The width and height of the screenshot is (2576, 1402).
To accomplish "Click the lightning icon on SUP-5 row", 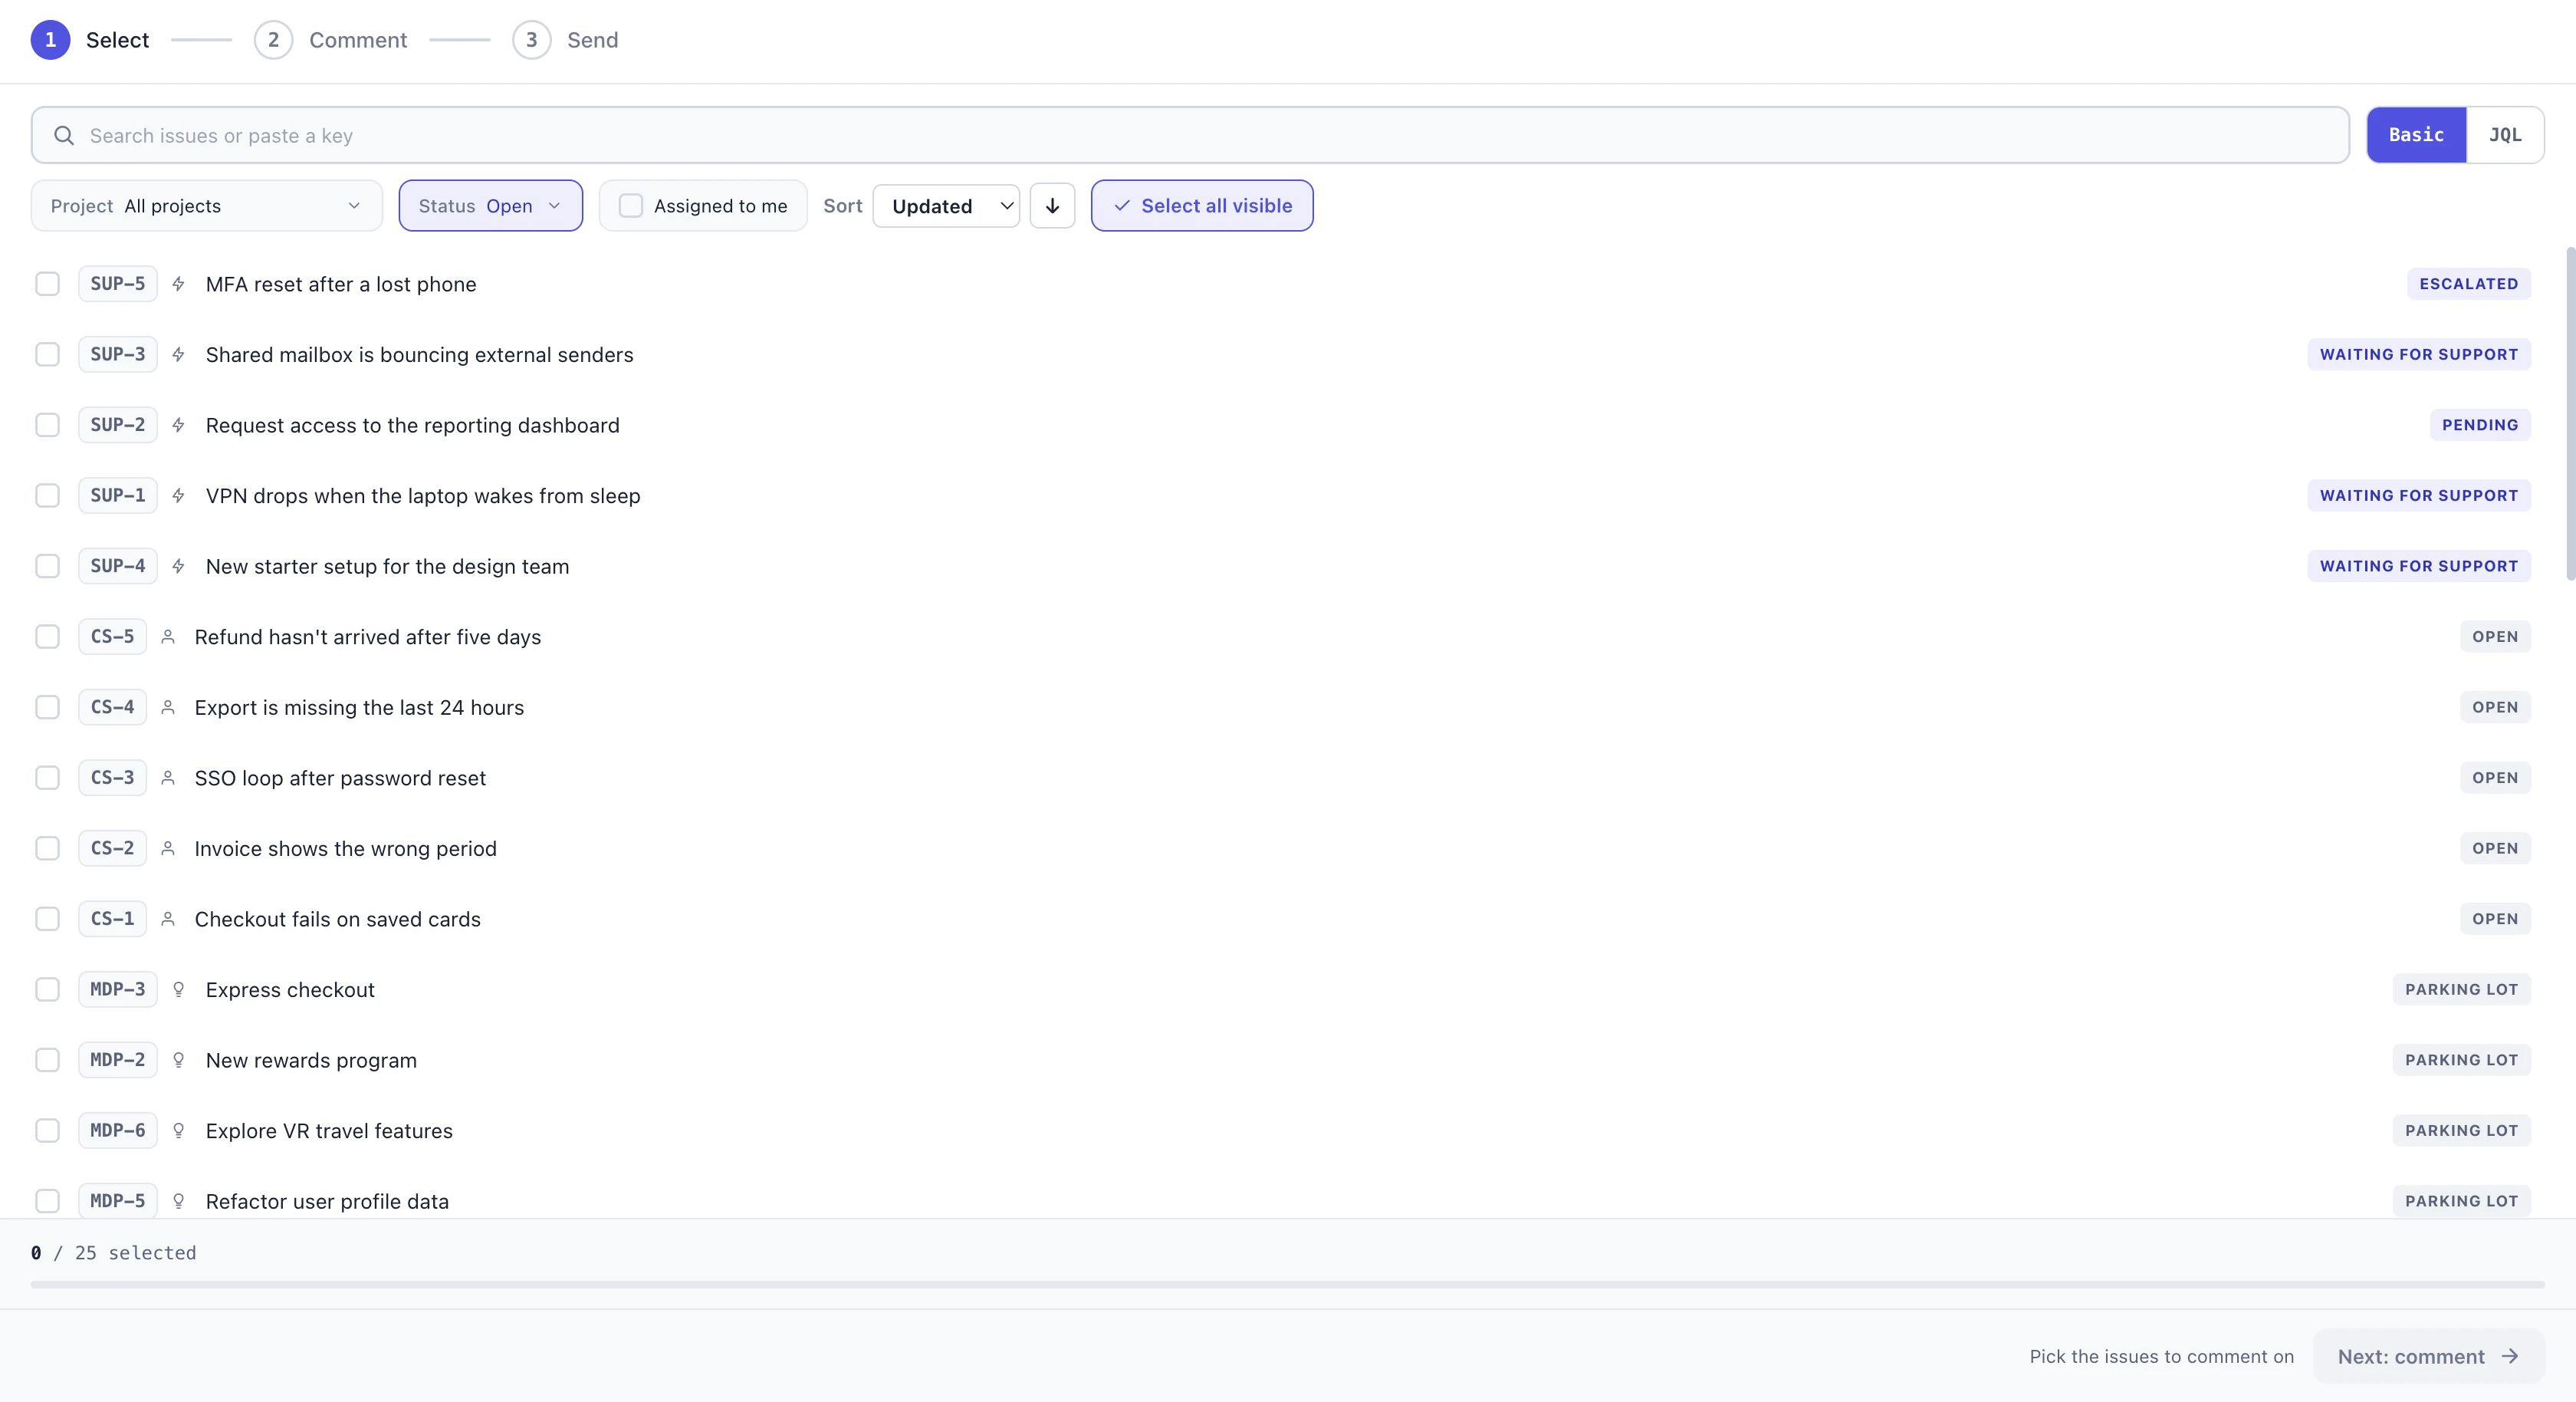I will [x=178, y=285].
